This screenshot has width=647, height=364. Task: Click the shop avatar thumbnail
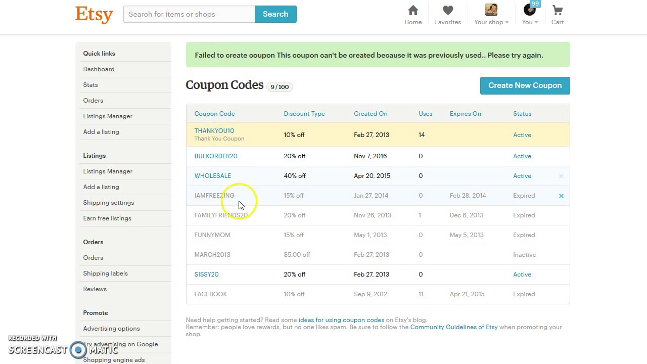(491, 10)
